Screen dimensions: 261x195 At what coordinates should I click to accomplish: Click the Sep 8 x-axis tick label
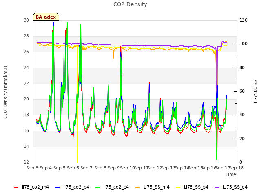[x=100, y=168]
